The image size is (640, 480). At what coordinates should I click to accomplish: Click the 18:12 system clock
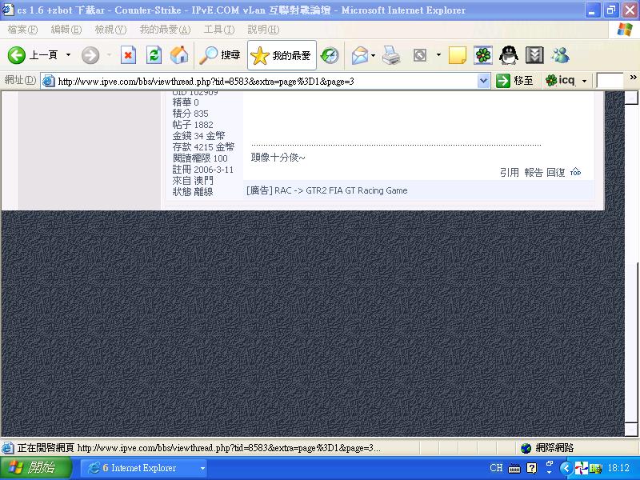[x=618, y=468]
